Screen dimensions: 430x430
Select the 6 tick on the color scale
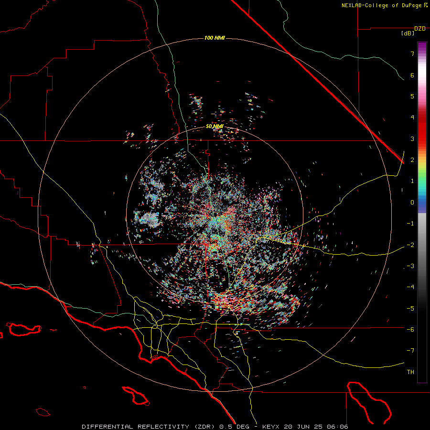click(x=412, y=75)
